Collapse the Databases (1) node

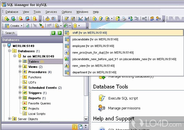10,51
